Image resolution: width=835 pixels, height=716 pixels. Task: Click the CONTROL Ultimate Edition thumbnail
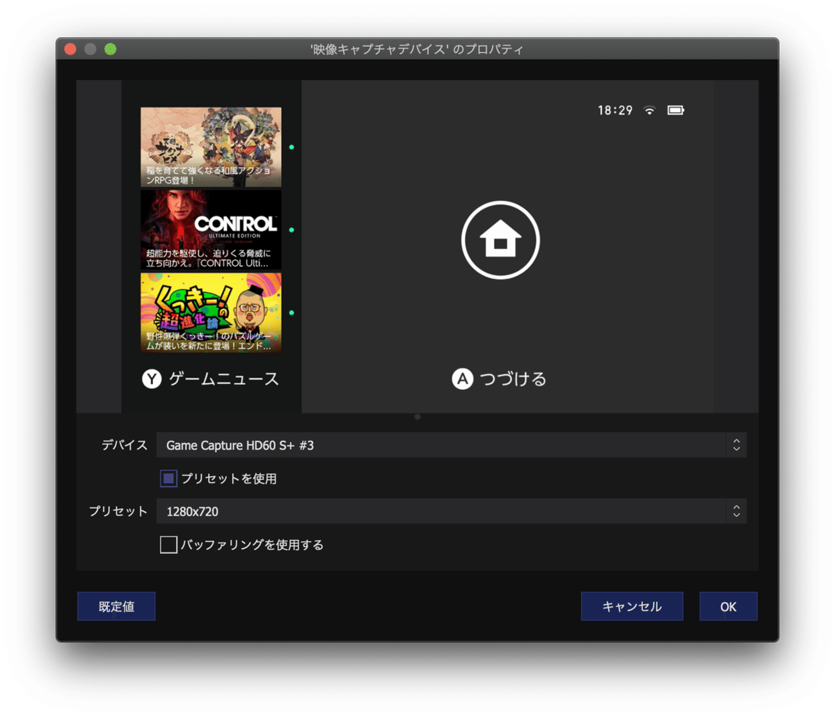click(x=211, y=230)
